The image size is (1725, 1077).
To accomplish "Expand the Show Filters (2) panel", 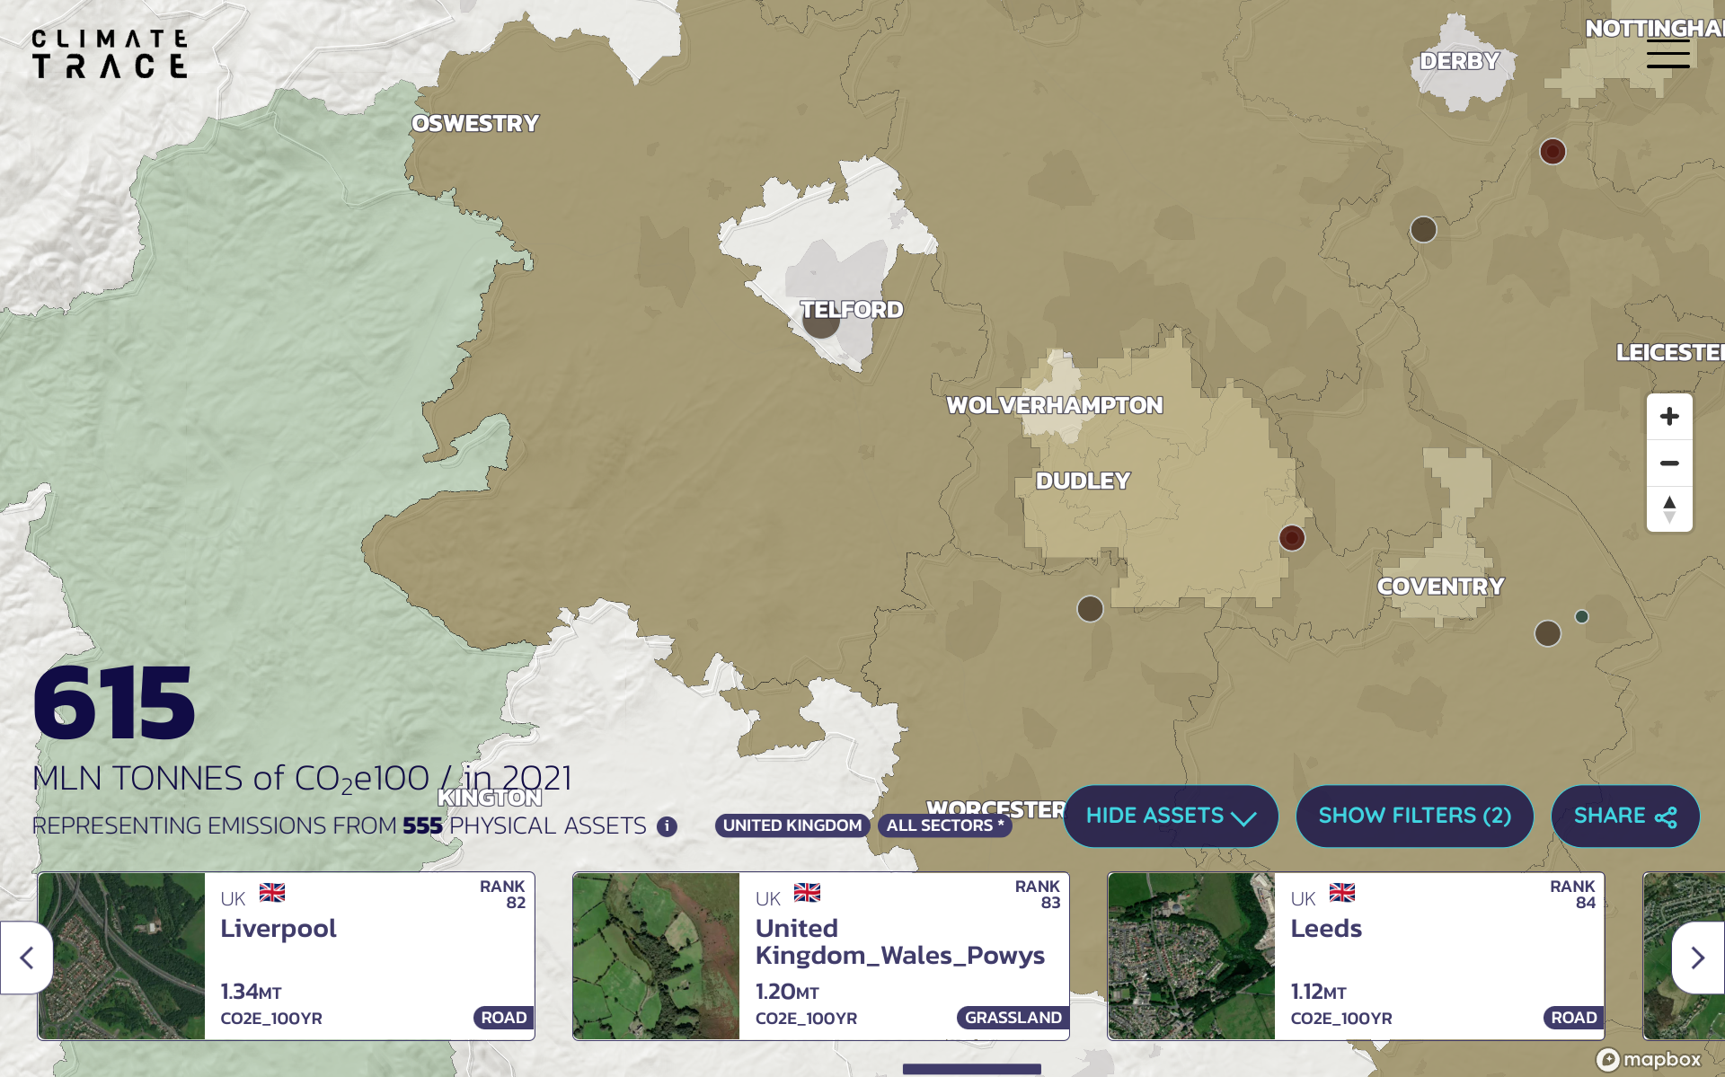I will [1414, 816].
